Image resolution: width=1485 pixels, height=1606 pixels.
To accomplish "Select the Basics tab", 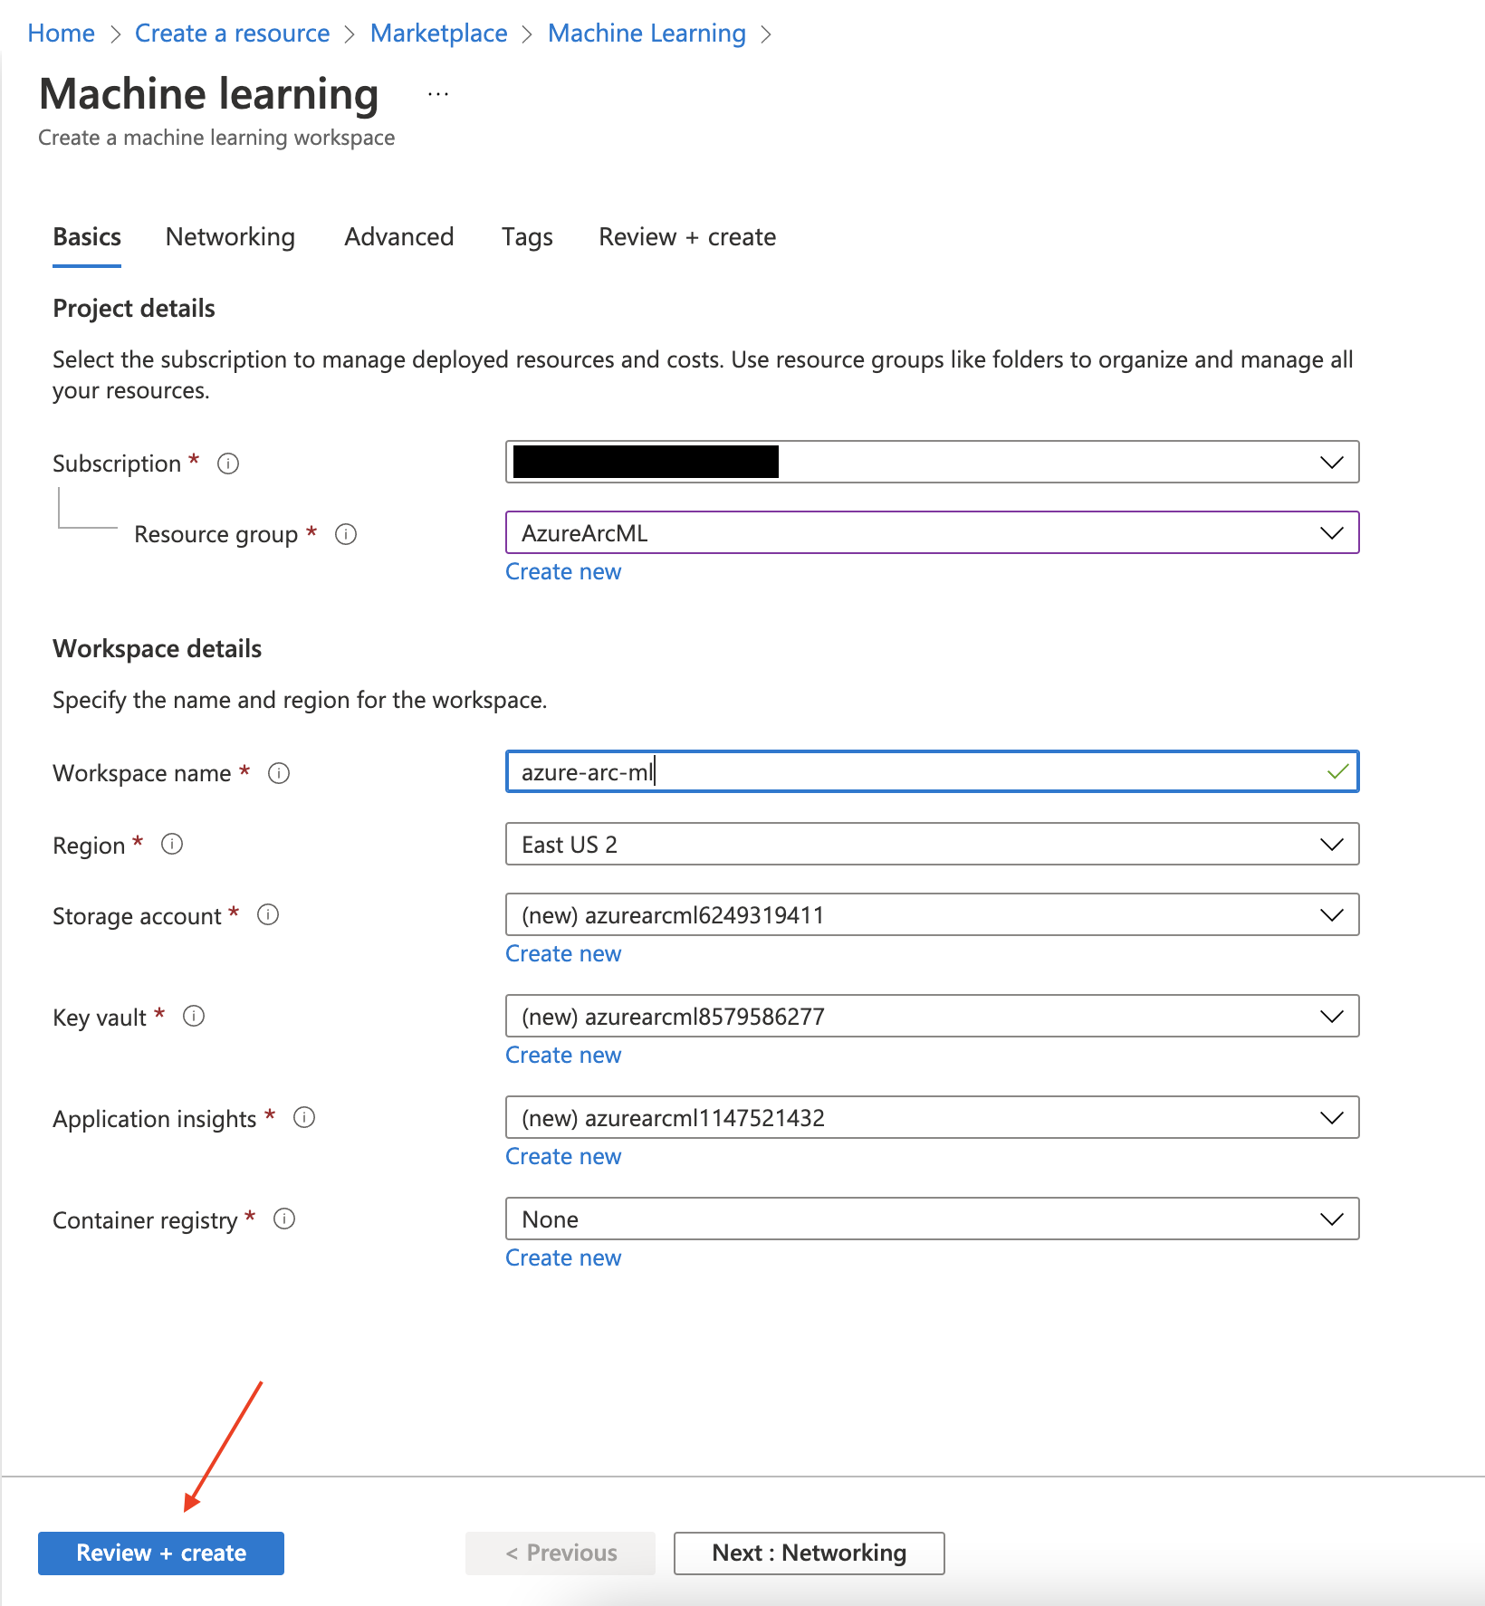I will coord(87,237).
